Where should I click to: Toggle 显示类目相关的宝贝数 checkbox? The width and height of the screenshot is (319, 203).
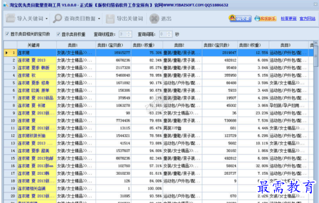coord(7,34)
